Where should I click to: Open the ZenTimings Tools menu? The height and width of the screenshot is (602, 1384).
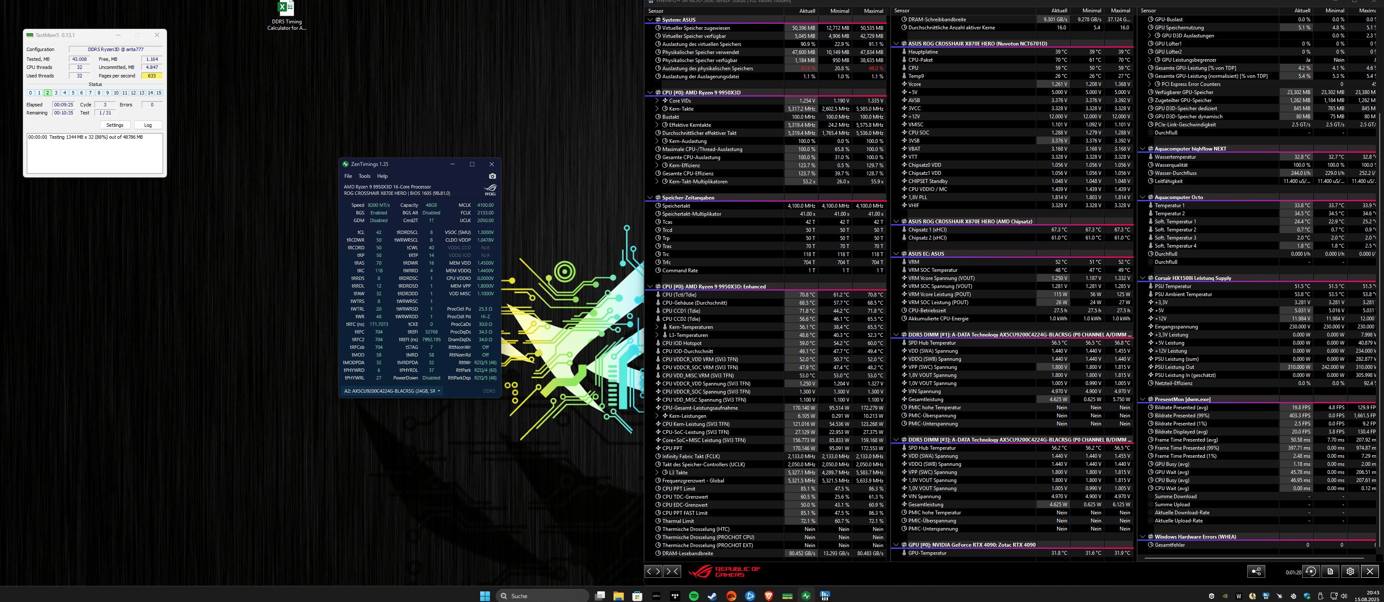(x=364, y=176)
